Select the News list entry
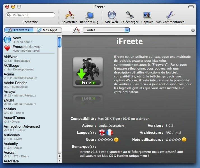200x168 pixels. [x=30, y=40]
